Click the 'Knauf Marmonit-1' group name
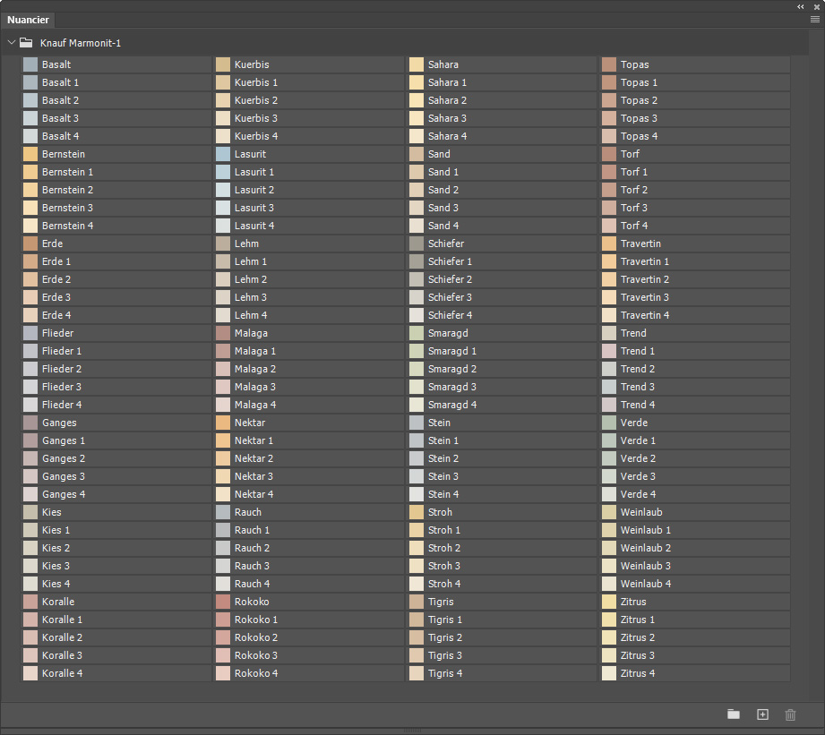This screenshot has height=735, width=825. (x=81, y=43)
